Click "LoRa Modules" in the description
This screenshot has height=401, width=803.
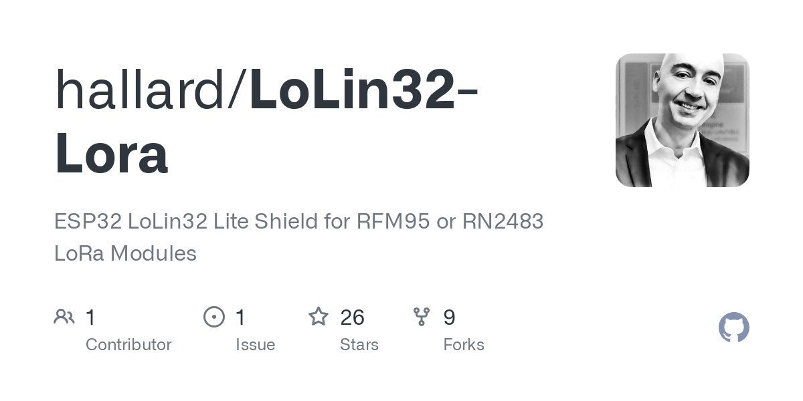pyautogui.click(x=125, y=253)
